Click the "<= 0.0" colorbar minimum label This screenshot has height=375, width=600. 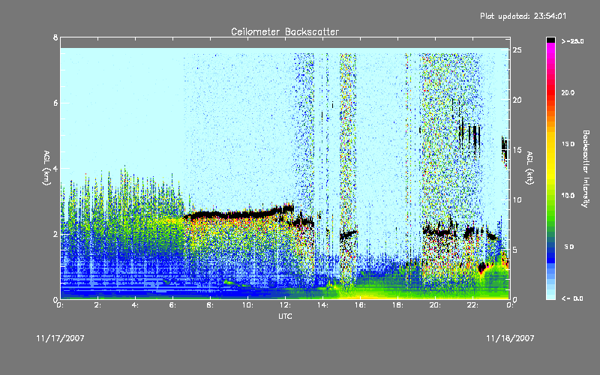[572, 298]
